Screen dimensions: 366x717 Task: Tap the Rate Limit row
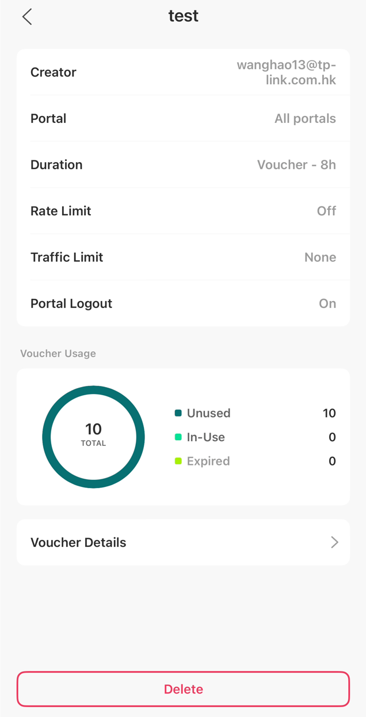pyautogui.click(x=183, y=211)
